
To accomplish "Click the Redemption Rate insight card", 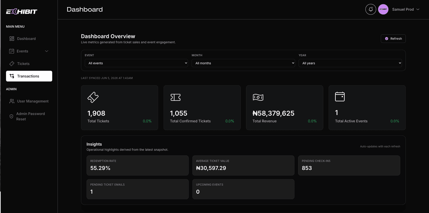I will [138, 165].
